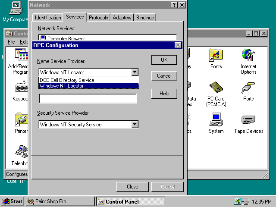
Task: Expand Security Service Provider dropdown arrow
Action: coord(135,125)
